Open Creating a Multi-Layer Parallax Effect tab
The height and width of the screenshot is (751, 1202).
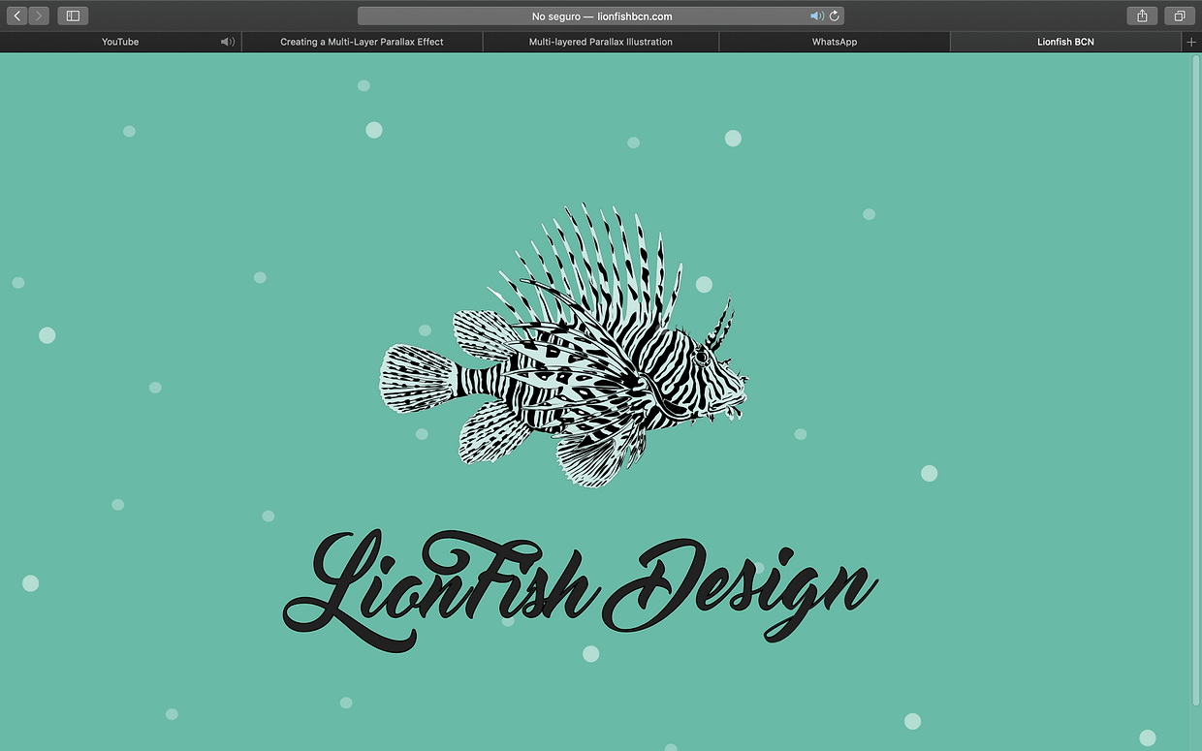[362, 42]
